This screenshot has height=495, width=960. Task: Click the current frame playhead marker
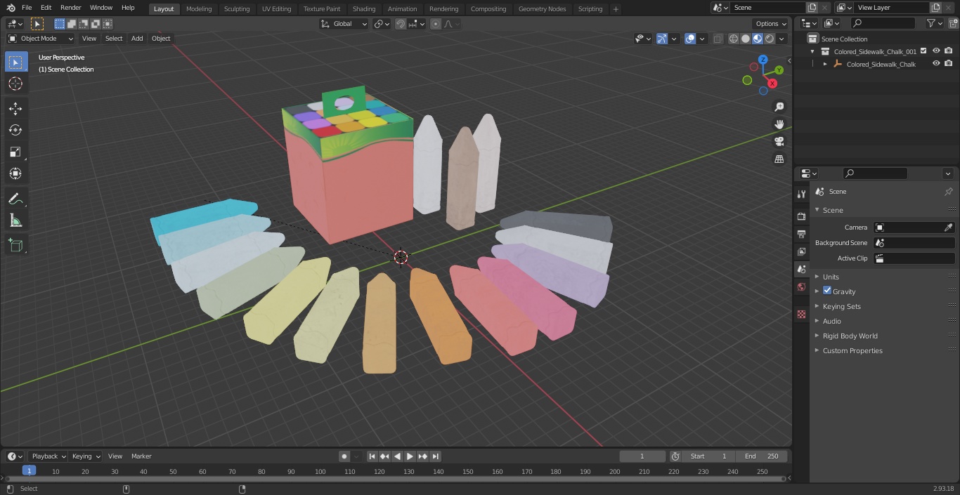29,471
